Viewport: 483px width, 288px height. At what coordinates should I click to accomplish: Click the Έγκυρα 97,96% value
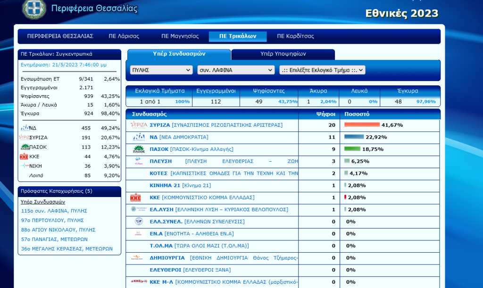pos(426,101)
